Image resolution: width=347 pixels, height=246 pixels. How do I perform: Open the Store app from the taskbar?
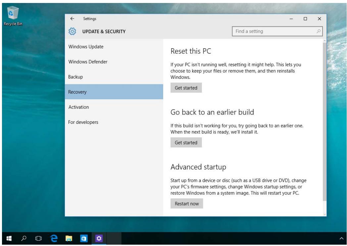pyautogui.click(x=83, y=238)
